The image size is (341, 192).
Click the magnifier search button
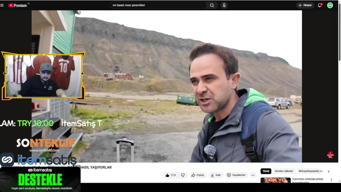[212, 5]
